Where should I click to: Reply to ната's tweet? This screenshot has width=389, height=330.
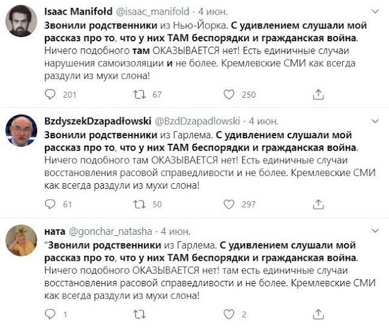[x=51, y=314]
